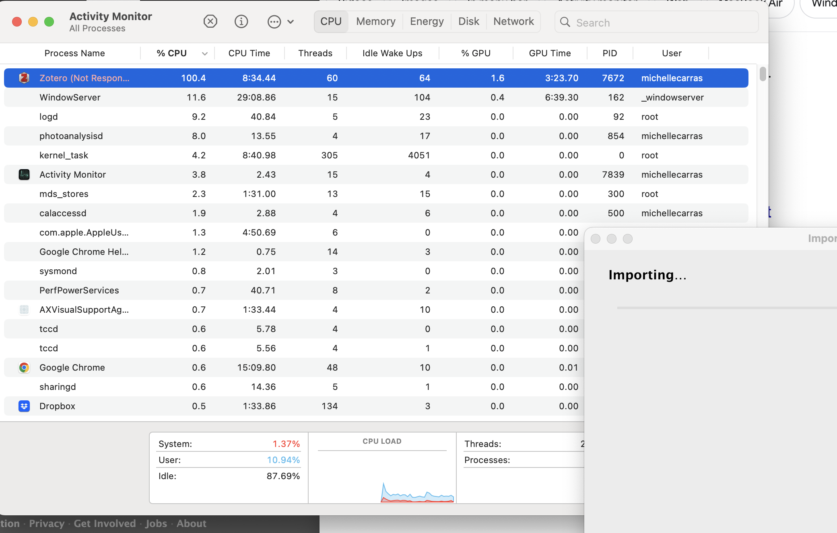Click the Google Chrome row icon

point(24,367)
